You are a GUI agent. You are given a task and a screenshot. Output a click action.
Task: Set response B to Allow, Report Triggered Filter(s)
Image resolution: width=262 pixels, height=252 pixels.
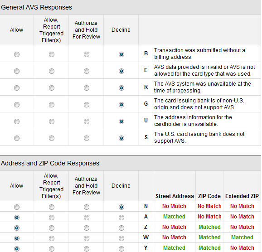52,54
